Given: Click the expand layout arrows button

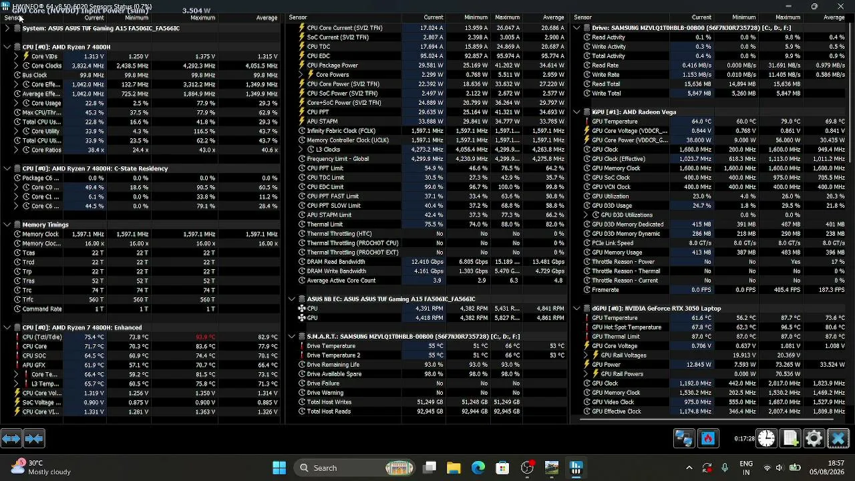Looking at the screenshot, I should point(11,438).
